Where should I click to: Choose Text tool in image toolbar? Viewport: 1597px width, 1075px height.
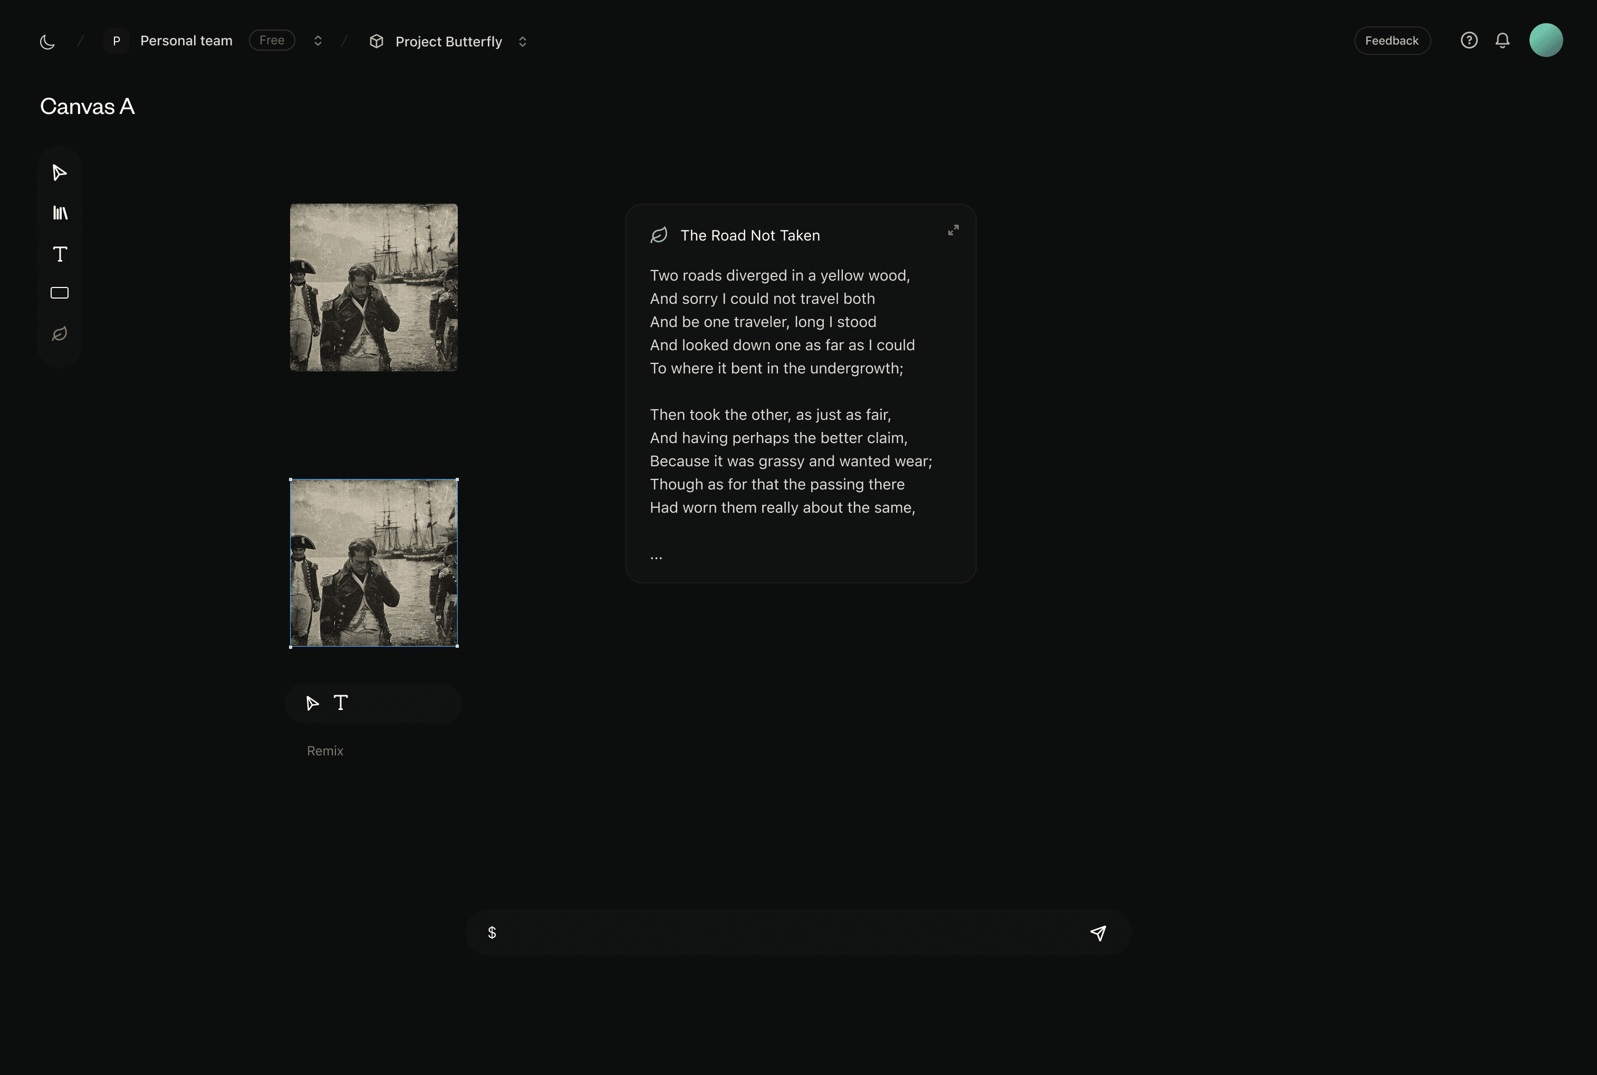341,703
